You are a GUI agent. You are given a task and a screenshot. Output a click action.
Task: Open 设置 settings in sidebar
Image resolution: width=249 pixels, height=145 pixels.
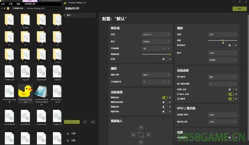tap(73, 140)
